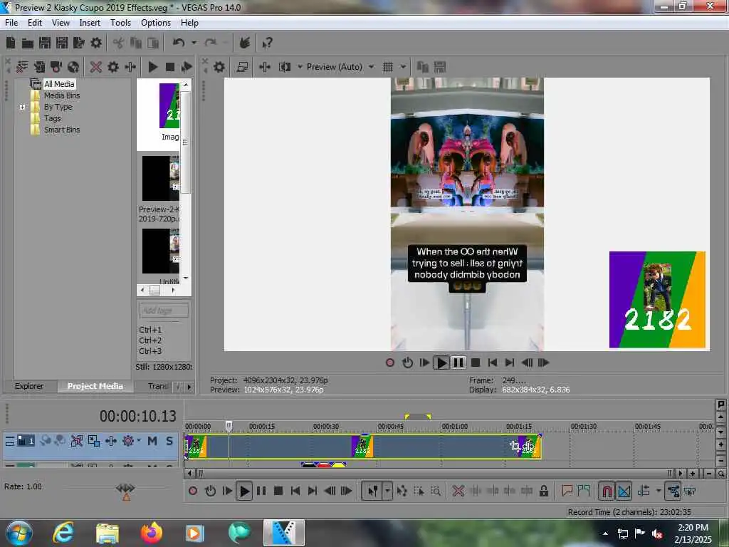Toggle the preview Overlays grid icon
Screen dimensions: 729x547
[388, 67]
